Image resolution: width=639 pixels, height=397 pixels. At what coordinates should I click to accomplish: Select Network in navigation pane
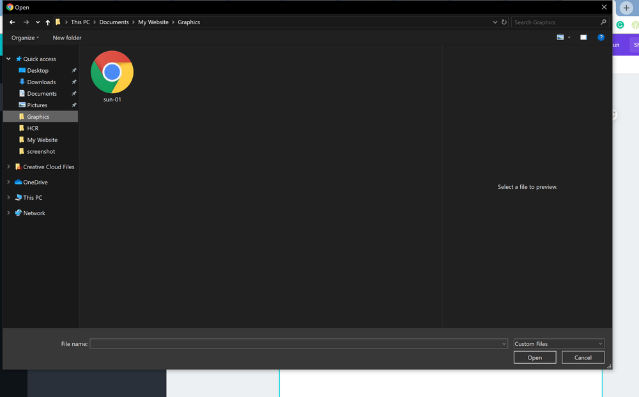[x=34, y=213]
